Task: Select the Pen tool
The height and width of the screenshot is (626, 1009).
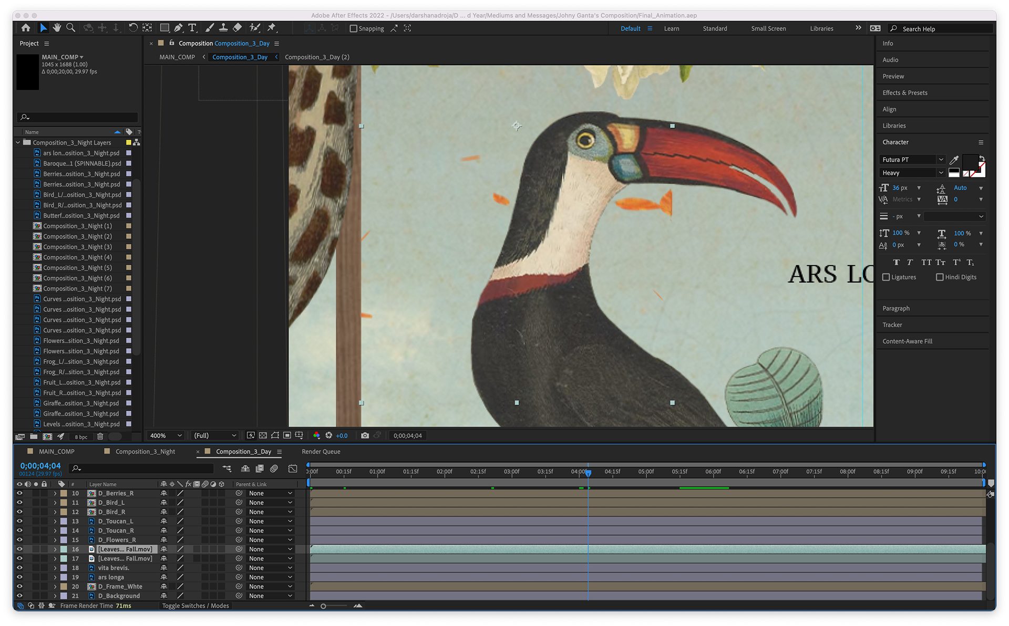Action: point(179,28)
